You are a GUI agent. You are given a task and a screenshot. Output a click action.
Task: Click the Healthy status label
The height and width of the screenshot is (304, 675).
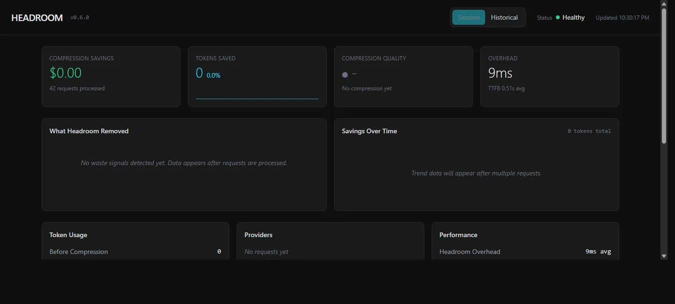point(573,17)
